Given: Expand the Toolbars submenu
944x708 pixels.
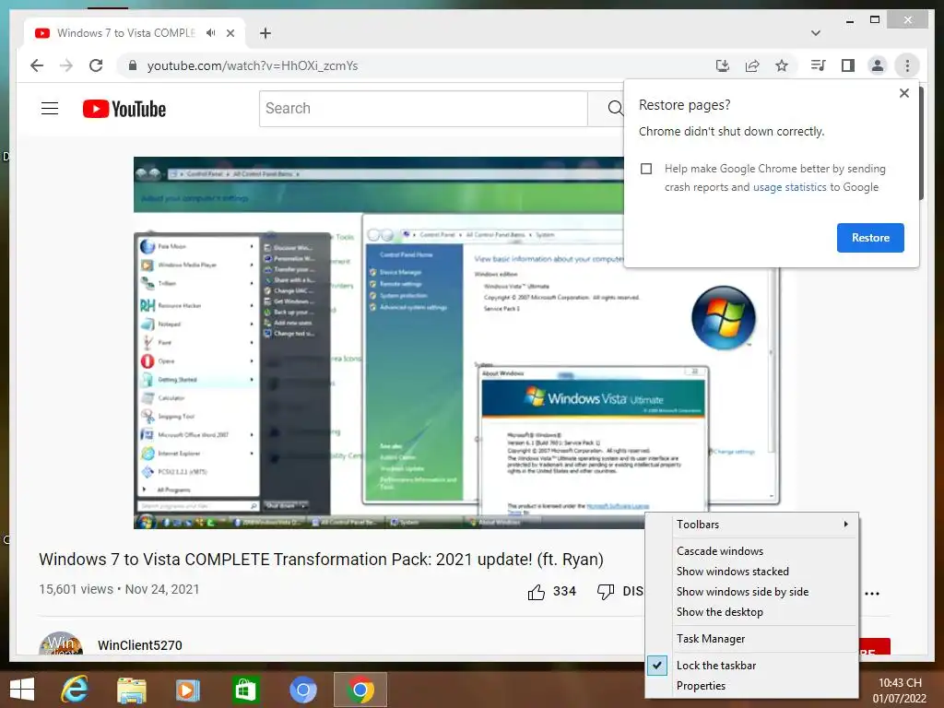Looking at the screenshot, I should [x=751, y=525].
